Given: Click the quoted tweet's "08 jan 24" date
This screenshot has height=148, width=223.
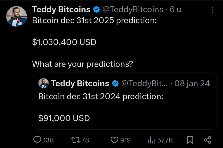Looking at the screenshot, I should (x=192, y=83).
